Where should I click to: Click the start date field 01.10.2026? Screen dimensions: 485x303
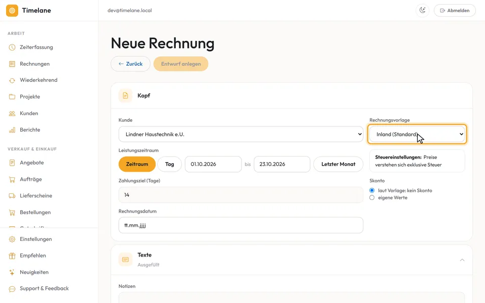213,164
